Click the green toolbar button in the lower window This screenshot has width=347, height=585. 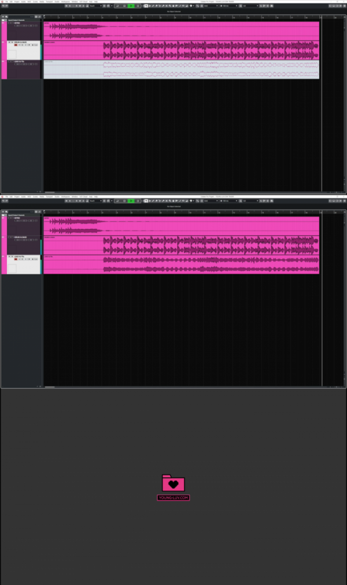[x=131, y=201]
